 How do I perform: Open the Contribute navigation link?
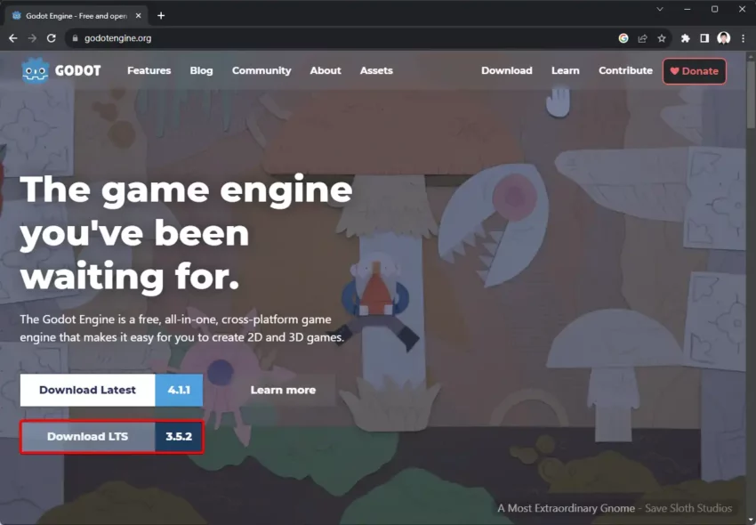click(x=625, y=70)
